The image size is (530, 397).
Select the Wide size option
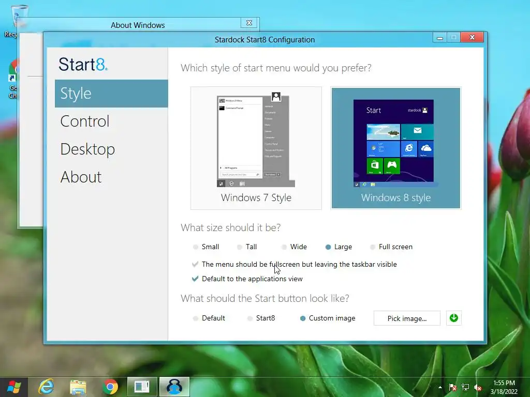pyautogui.click(x=294, y=247)
